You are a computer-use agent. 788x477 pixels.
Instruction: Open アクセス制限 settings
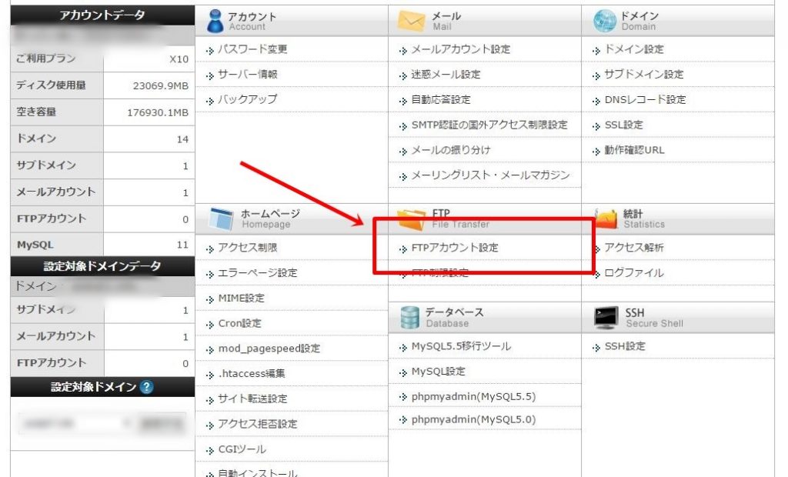(247, 248)
